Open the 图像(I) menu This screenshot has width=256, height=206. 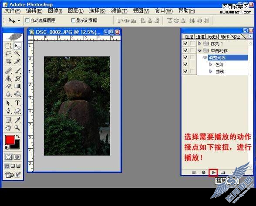(x=55, y=11)
